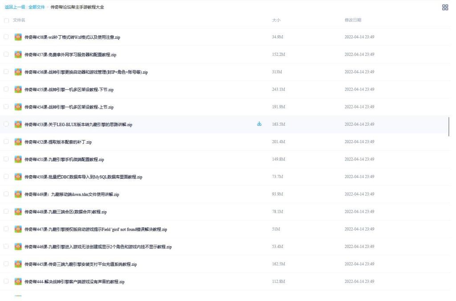Open 传奇帮453课 LEG-BLUE版本 file name

coord(78,124)
